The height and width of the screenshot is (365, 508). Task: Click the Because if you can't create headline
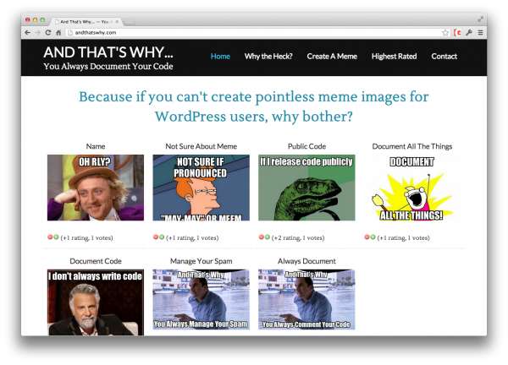[254, 106]
